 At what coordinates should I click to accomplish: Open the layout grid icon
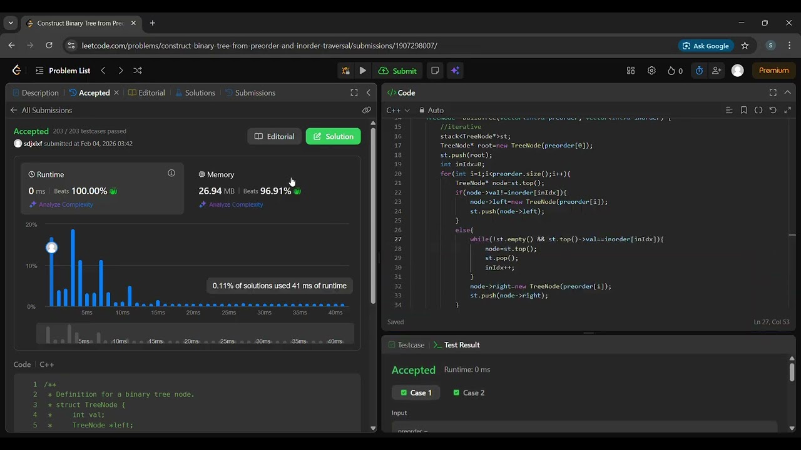pyautogui.click(x=631, y=71)
